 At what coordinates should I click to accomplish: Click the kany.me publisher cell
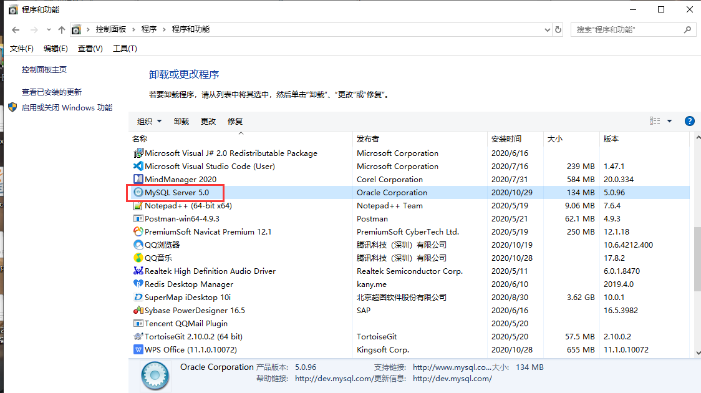tap(372, 284)
